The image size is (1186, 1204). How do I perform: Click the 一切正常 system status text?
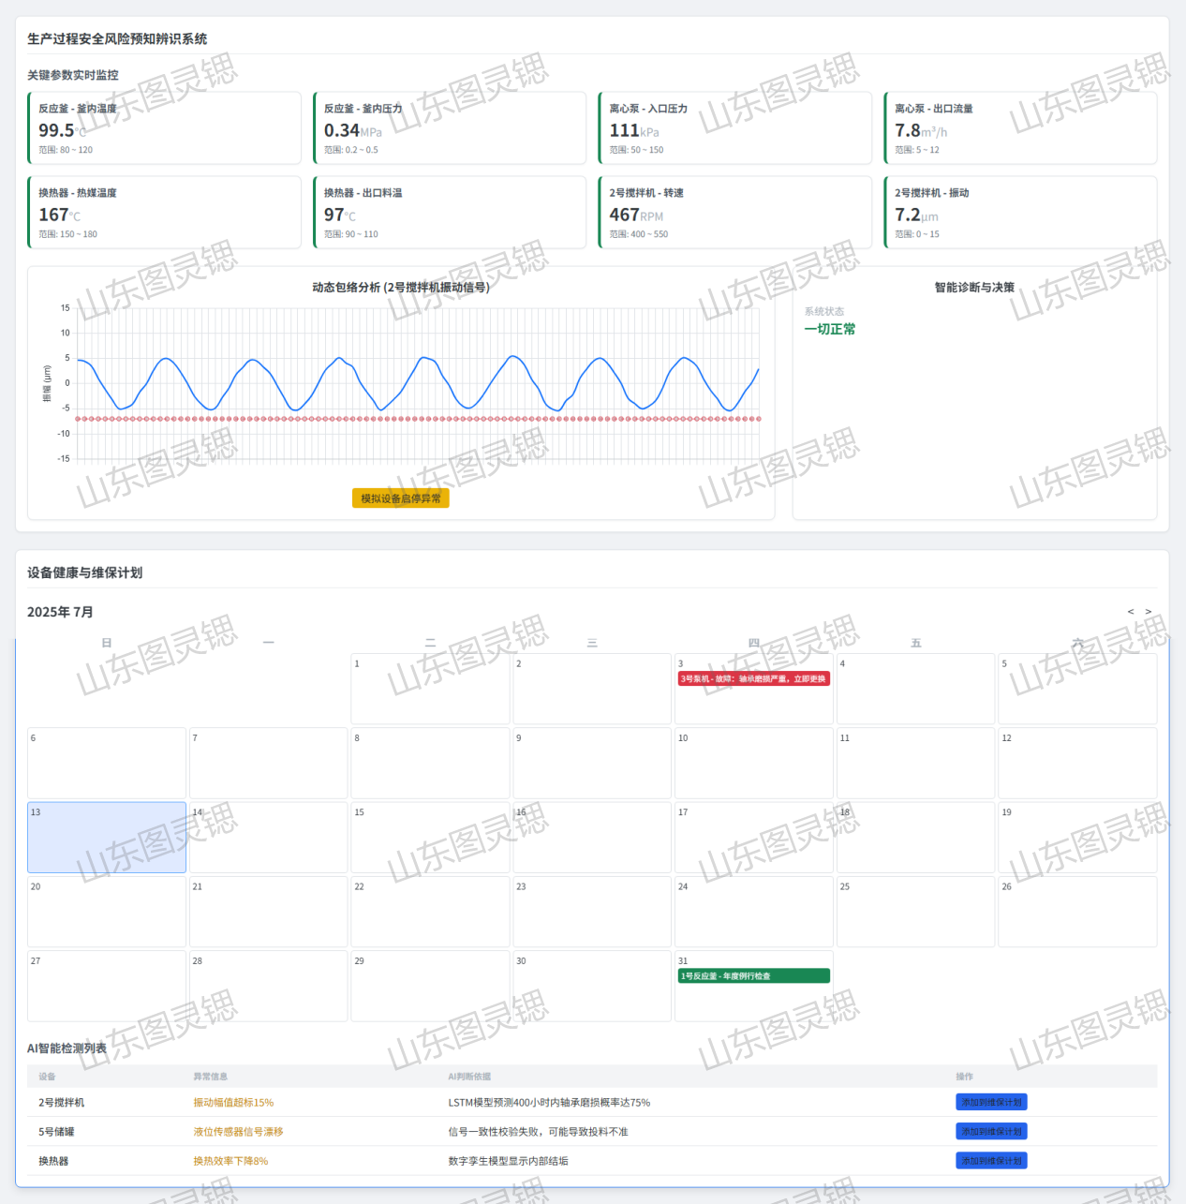[x=829, y=329]
